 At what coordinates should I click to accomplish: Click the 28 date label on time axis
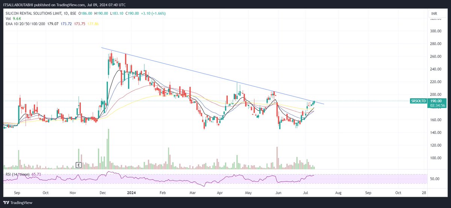click(424, 192)
